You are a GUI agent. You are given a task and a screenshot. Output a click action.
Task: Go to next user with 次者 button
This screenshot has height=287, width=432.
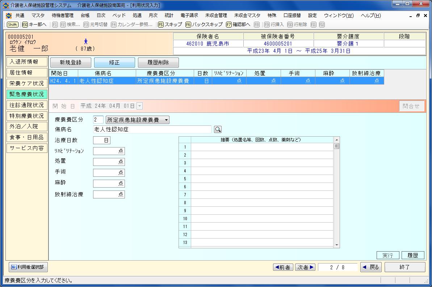(305, 267)
